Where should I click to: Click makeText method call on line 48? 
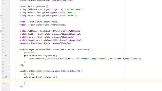coord(40,59)
